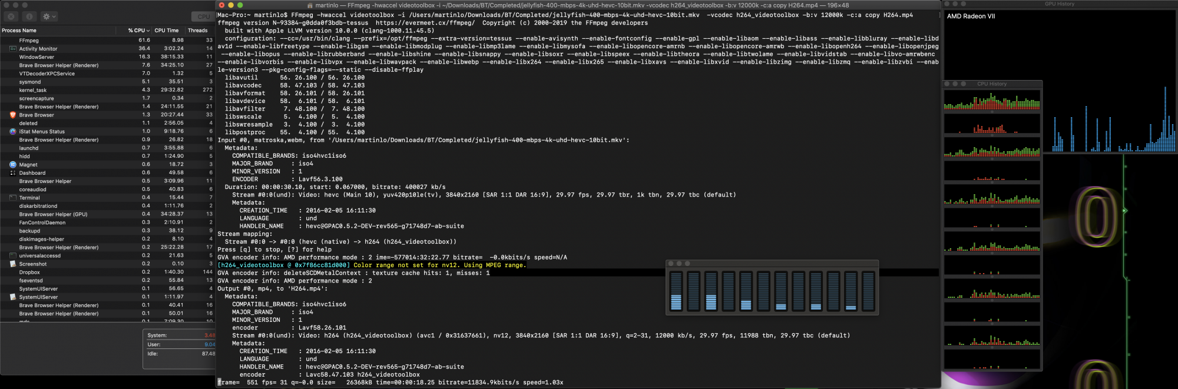Click the Magnet app icon in the list
The height and width of the screenshot is (389, 1178).
[13, 164]
